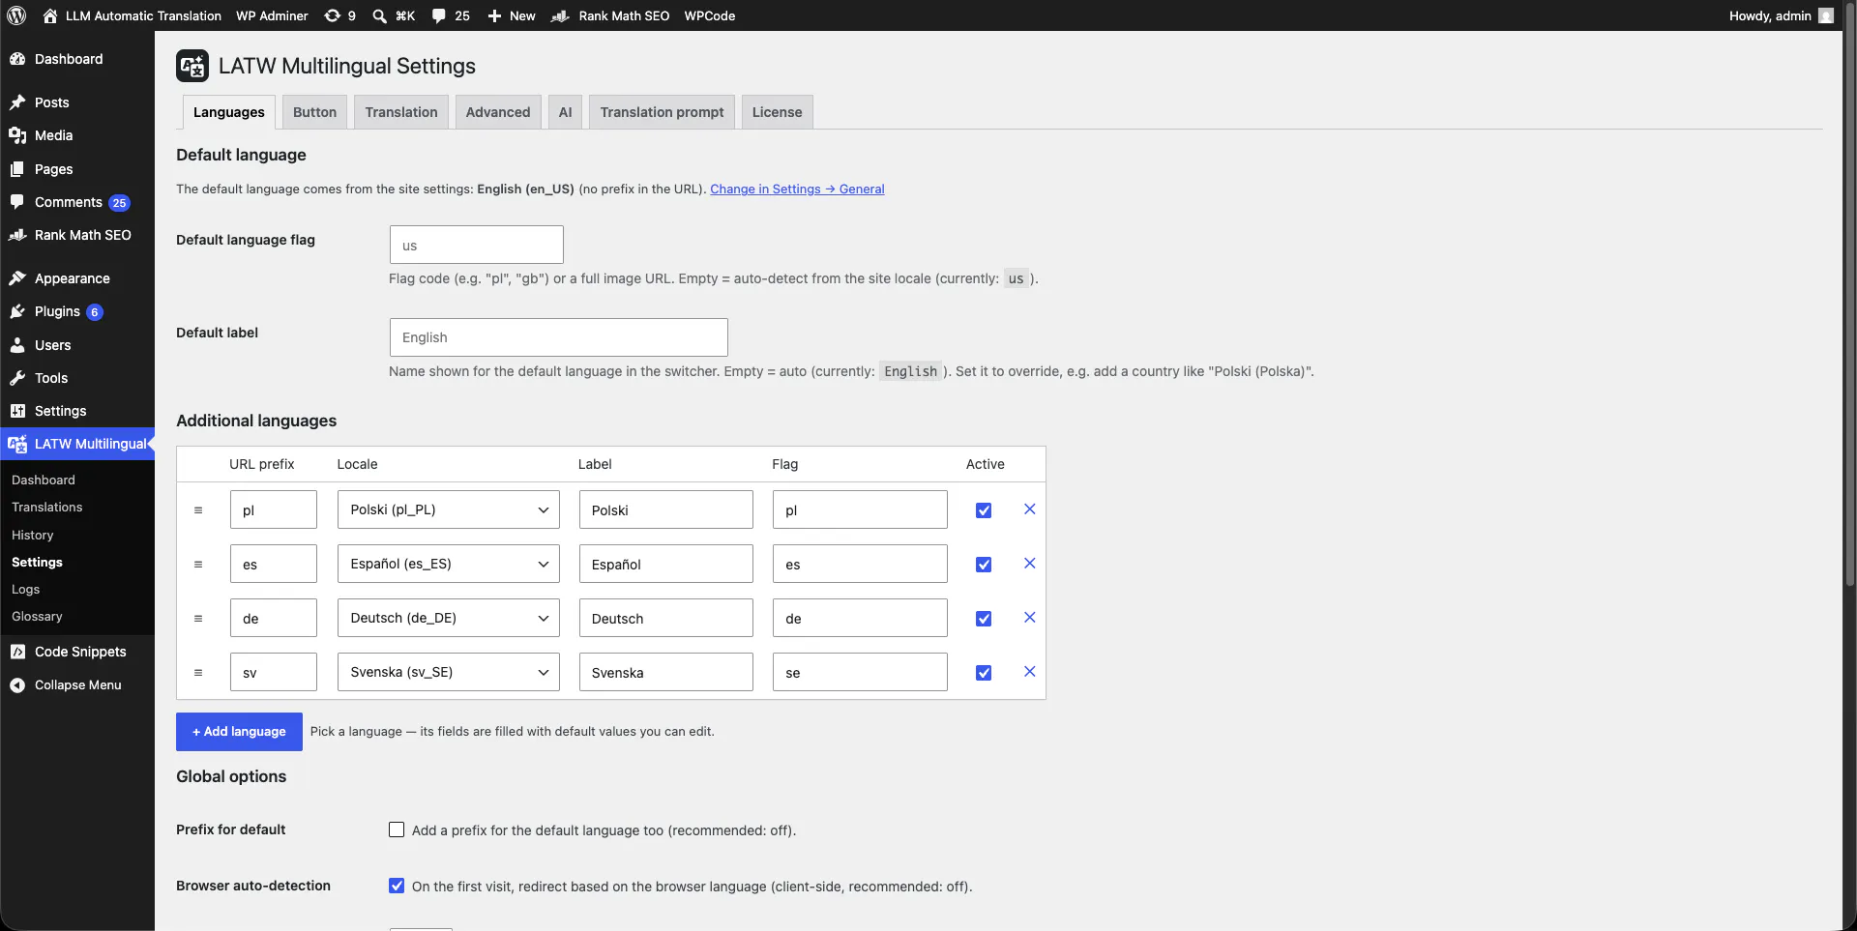Open Appearance brush icon

point(17,278)
